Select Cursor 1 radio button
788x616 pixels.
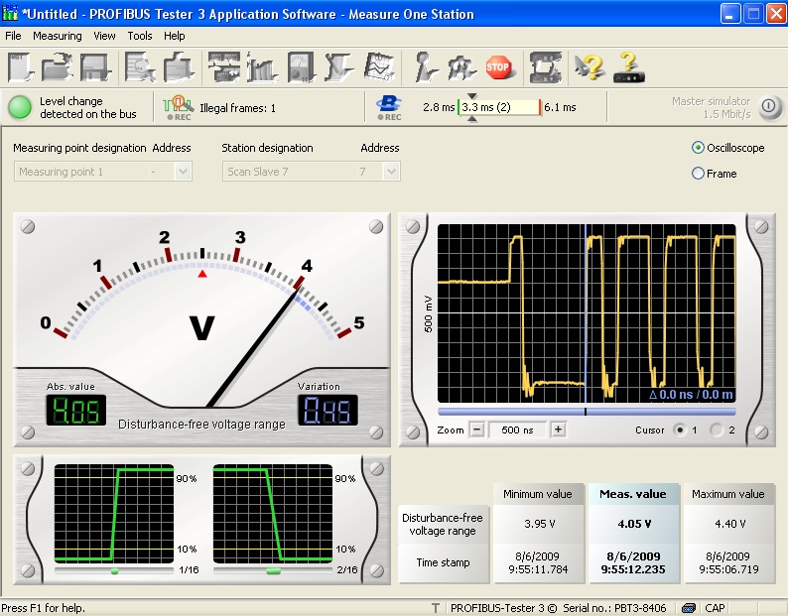680,430
